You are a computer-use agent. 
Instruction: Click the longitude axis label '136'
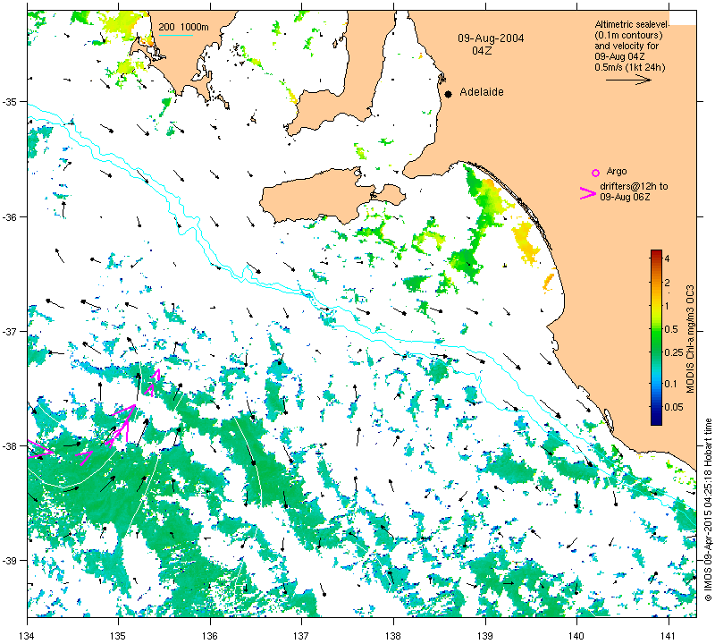[x=210, y=635]
